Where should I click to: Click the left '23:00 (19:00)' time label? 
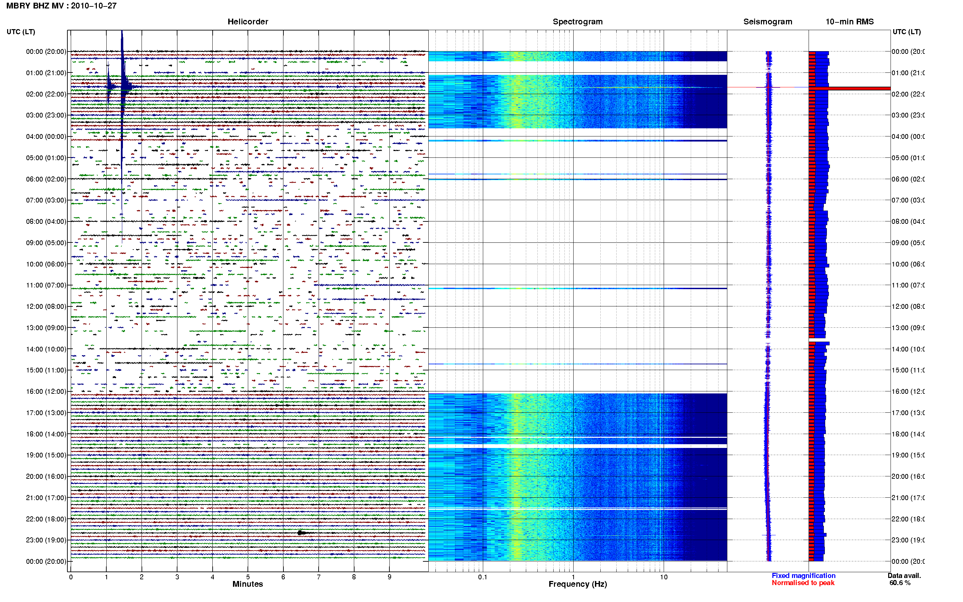click(x=46, y=540)
